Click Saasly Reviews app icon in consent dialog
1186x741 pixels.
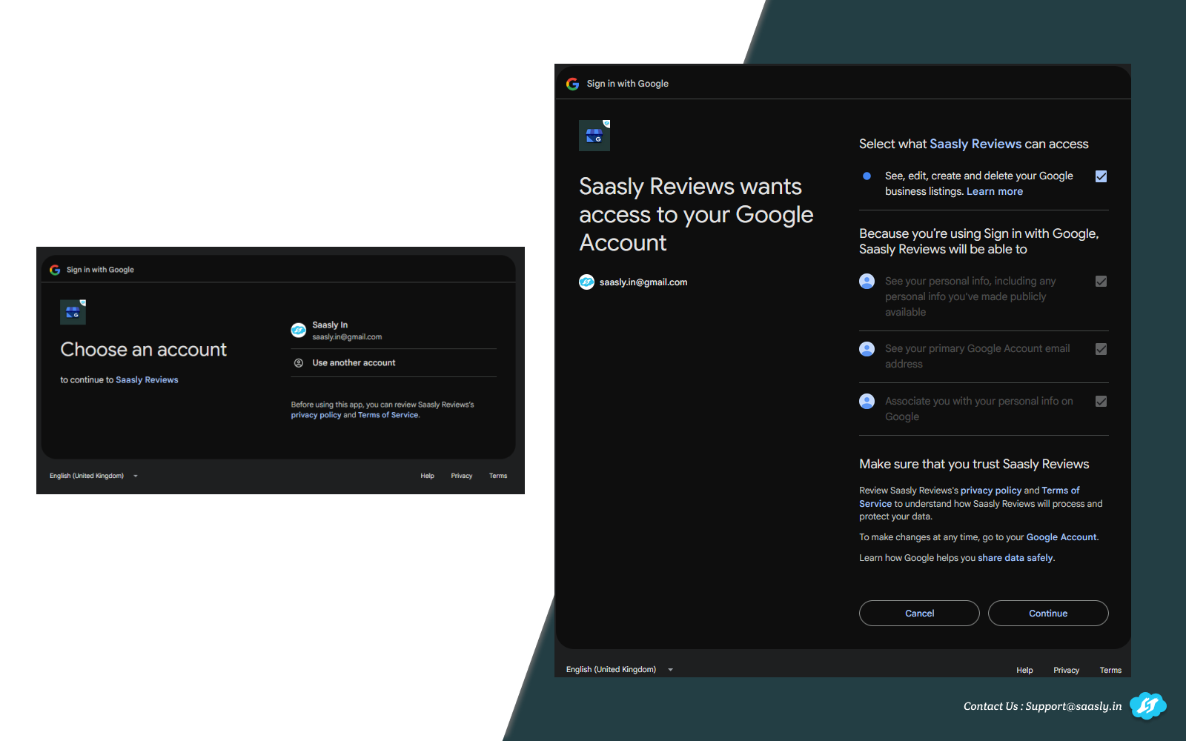(594, 136)
